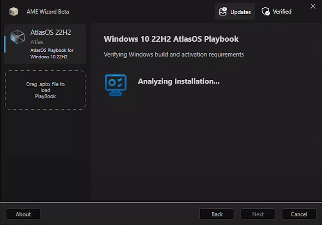Close the AME Wizard window
This screenshot has width=322, height=225.
(x=313, y=6)
